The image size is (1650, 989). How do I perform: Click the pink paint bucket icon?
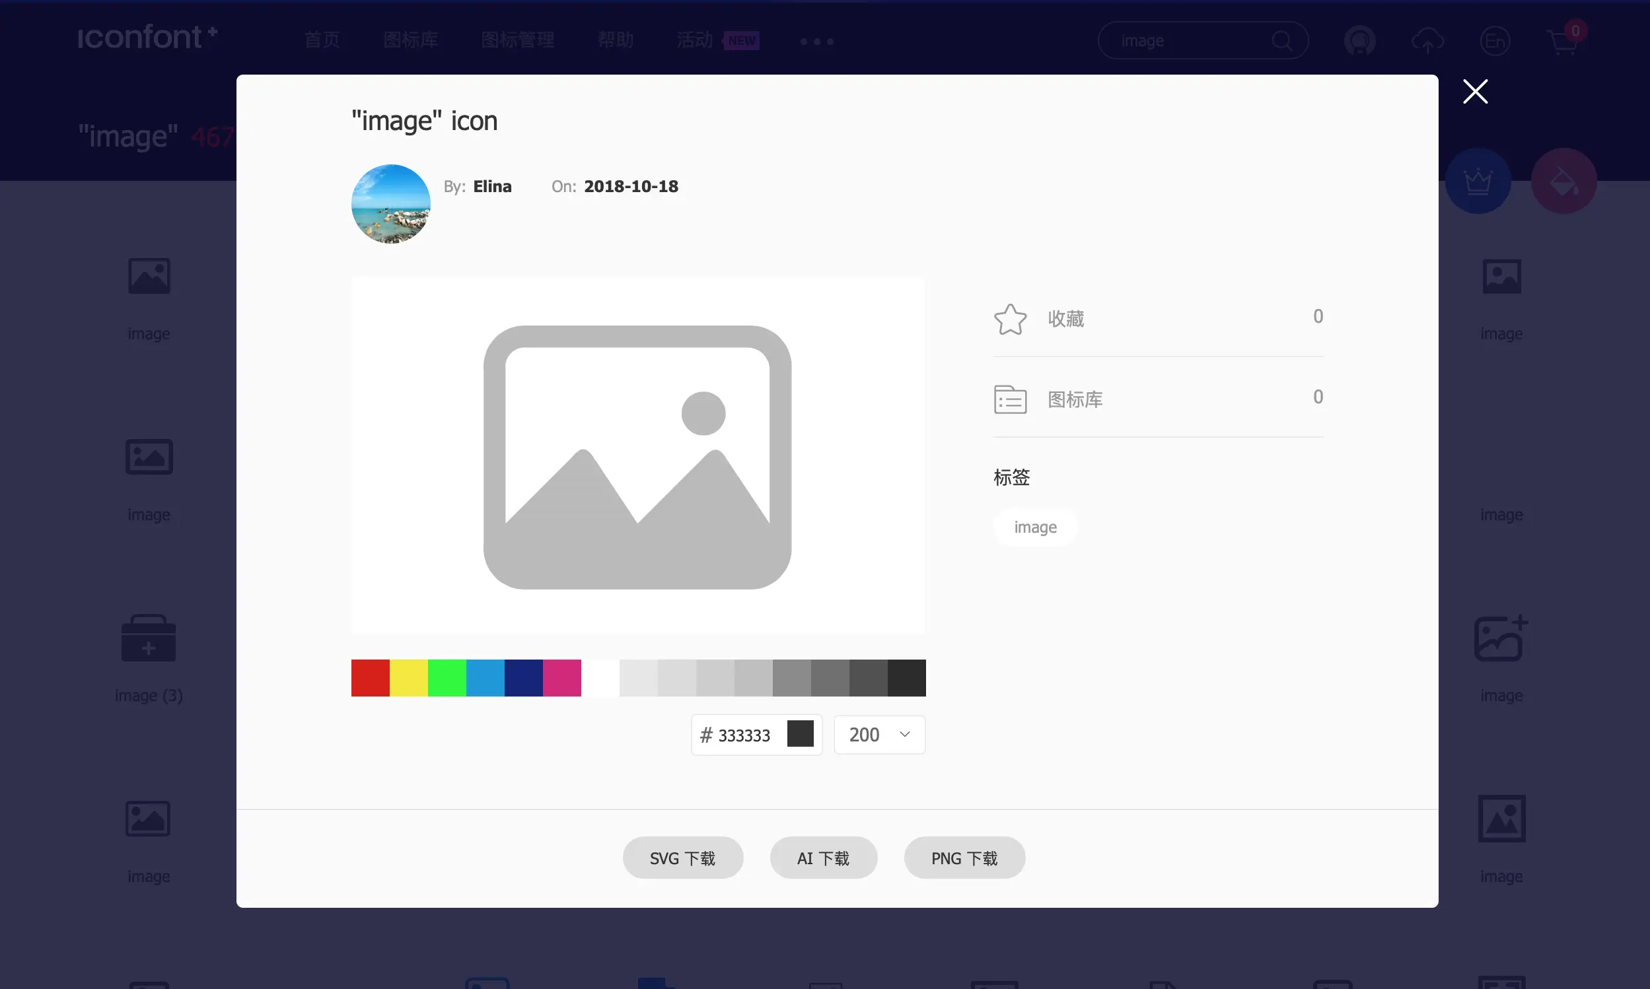click(x=1563, y=181)
